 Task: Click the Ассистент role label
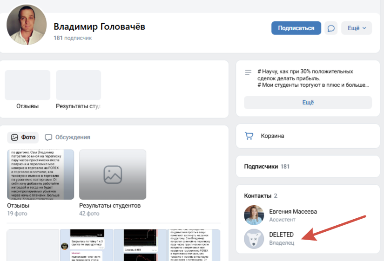tap(282, 220)
